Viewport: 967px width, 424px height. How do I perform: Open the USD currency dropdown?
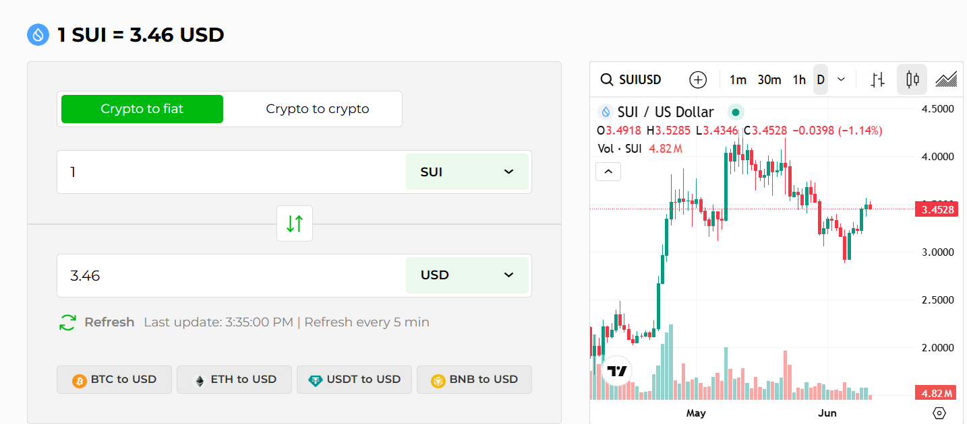point(467,275)
